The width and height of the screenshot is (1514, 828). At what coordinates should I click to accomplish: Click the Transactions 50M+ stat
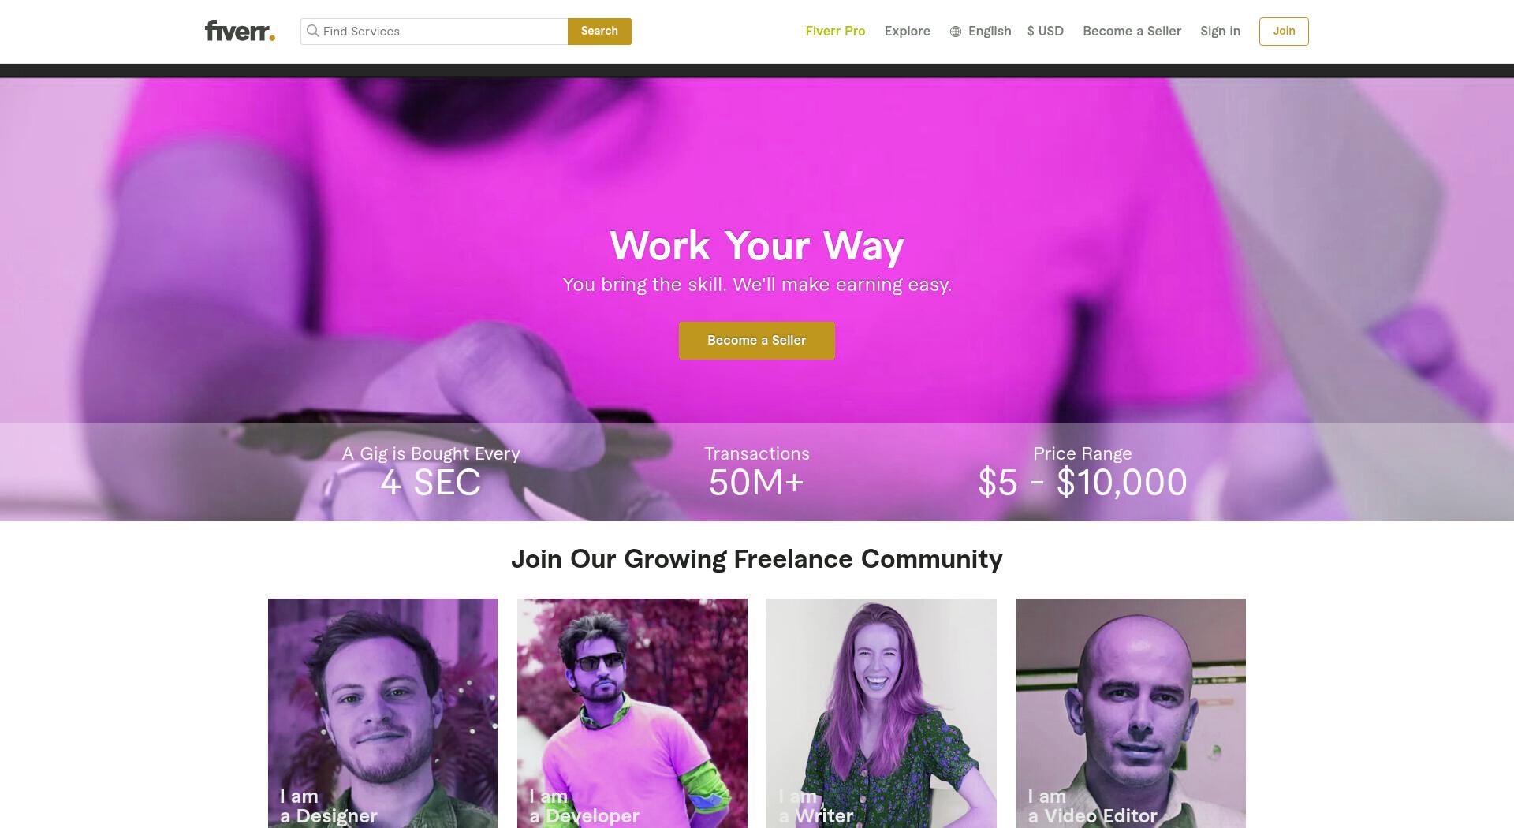757,472
